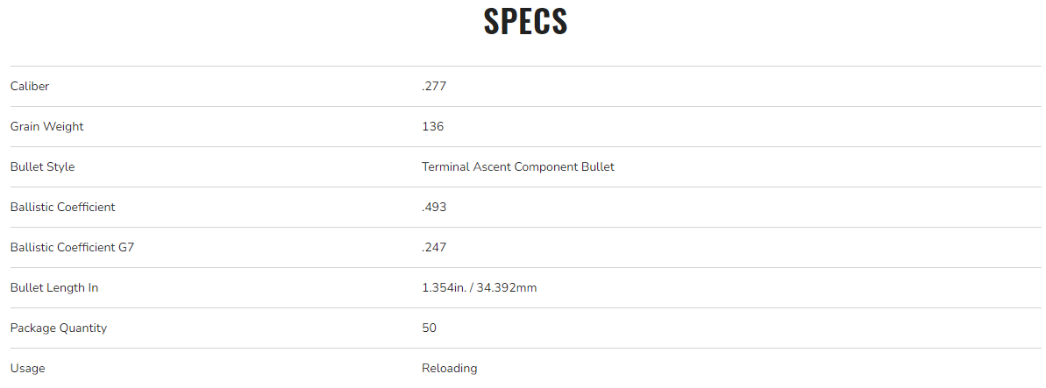1046x388 pixels.
Task: Select the 1.354in. length value
Action: (x=445, y=287)
